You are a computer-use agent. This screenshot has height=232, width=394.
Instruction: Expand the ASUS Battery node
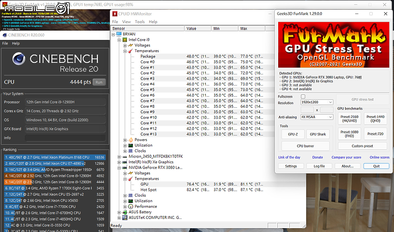119,212
